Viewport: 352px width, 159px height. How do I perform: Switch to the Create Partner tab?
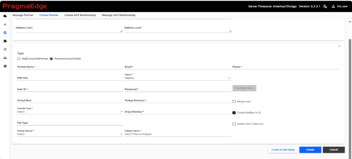point(49,15)
